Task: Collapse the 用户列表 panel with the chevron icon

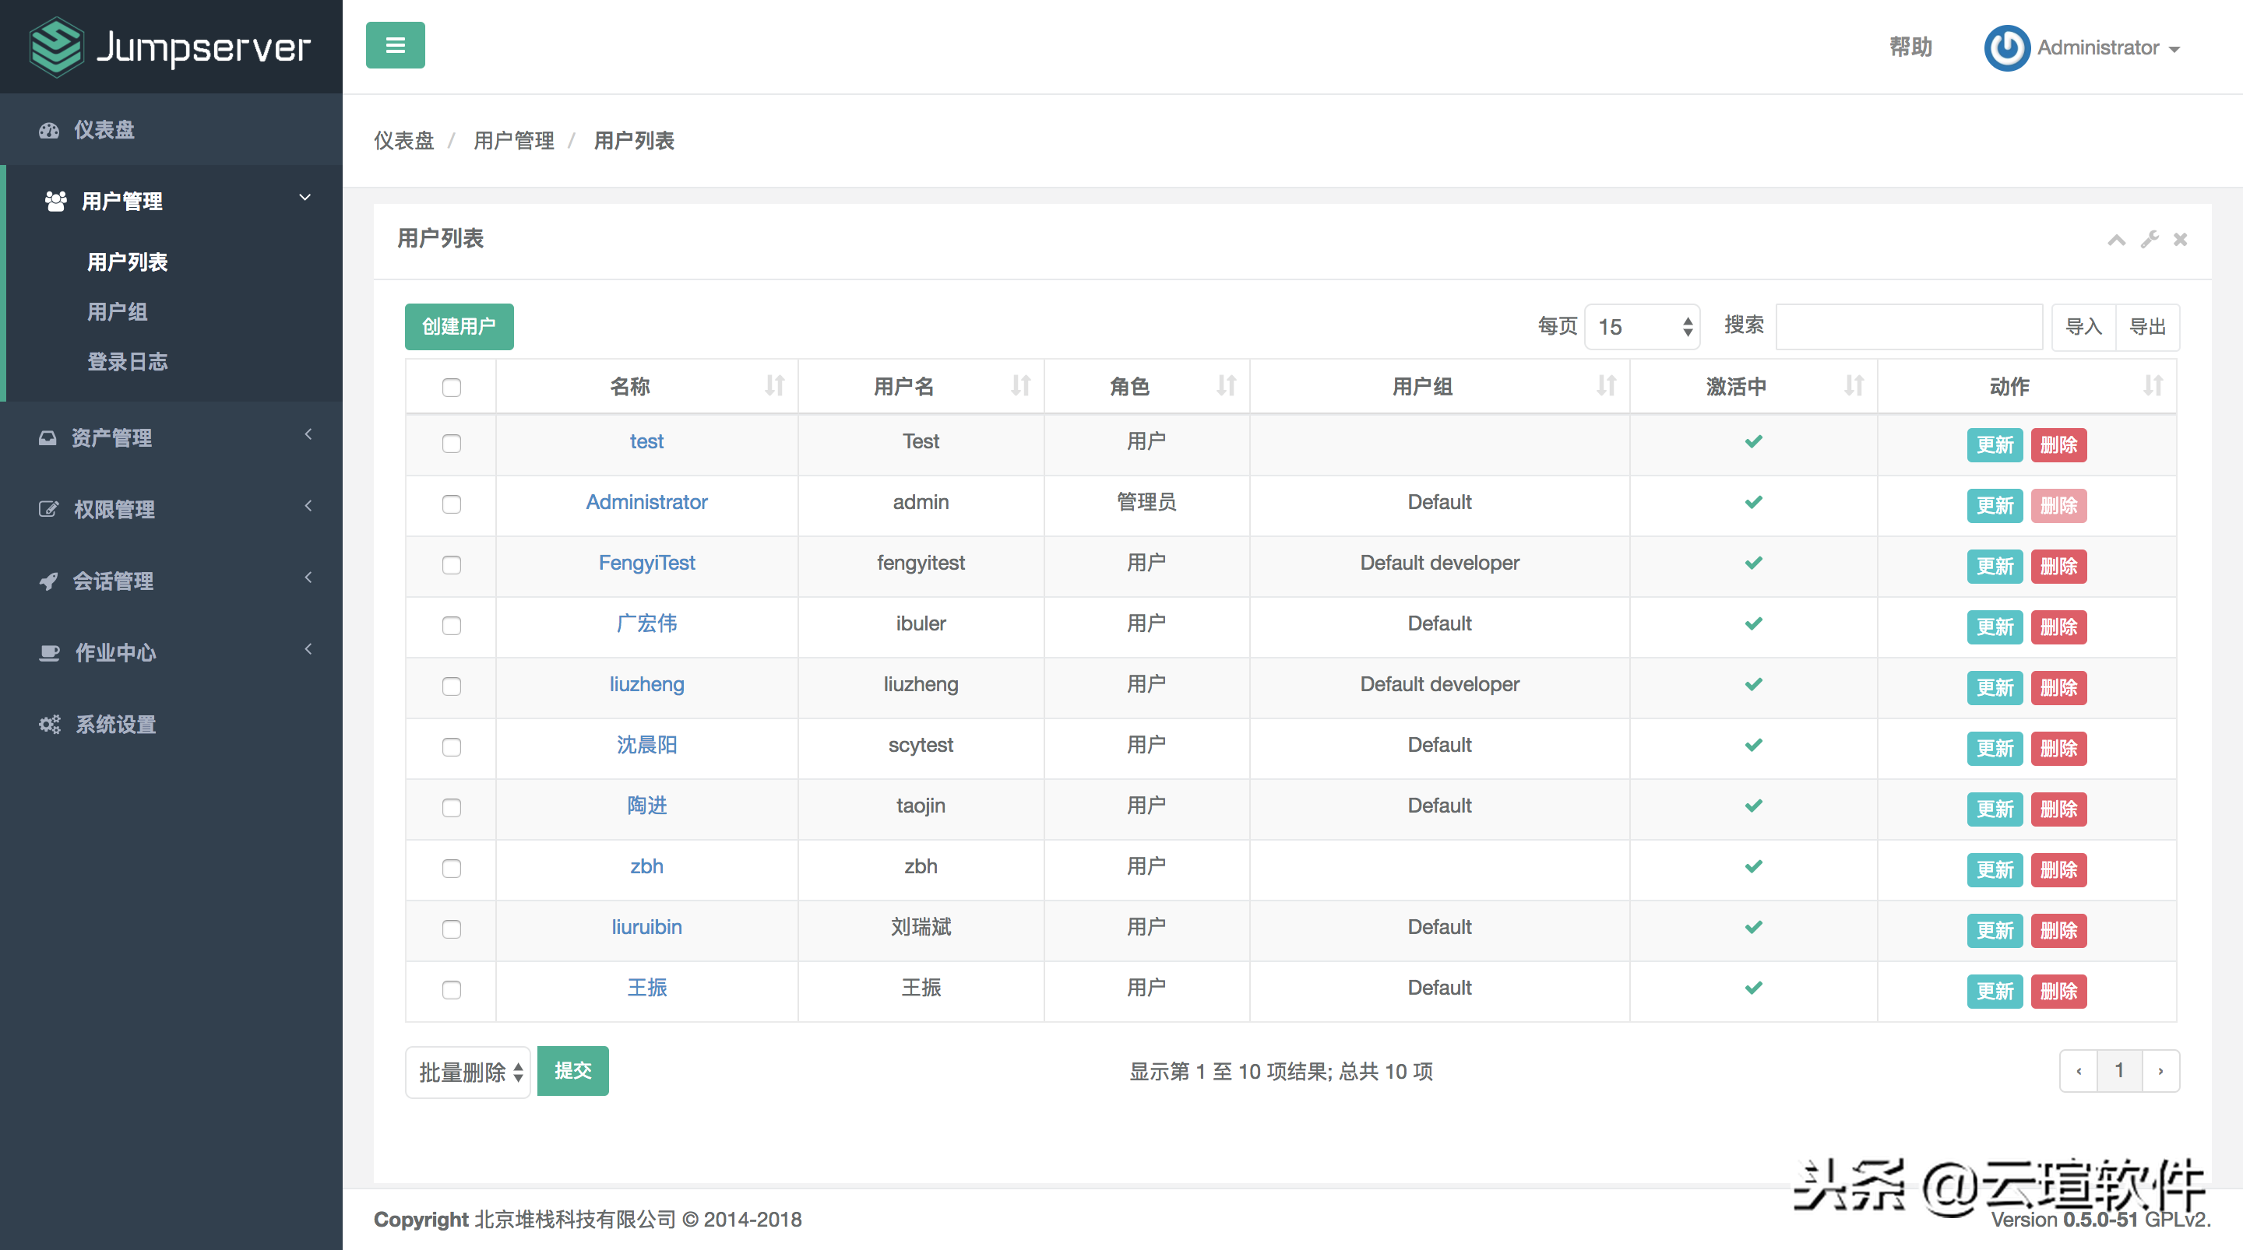Action: (x=2116, y=240)
